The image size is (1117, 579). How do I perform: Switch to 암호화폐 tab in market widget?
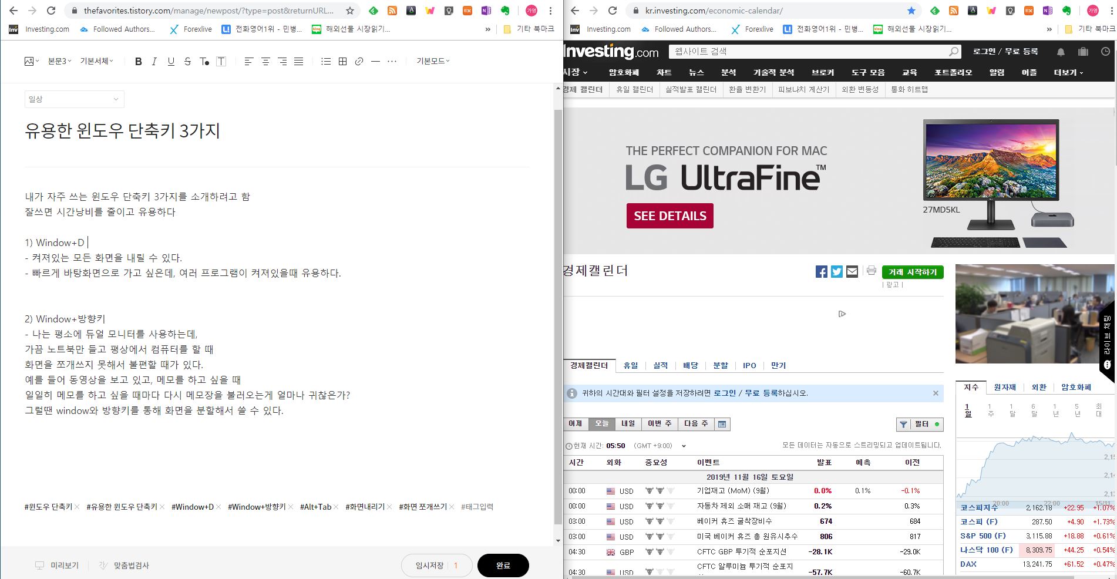[1076, 387]
